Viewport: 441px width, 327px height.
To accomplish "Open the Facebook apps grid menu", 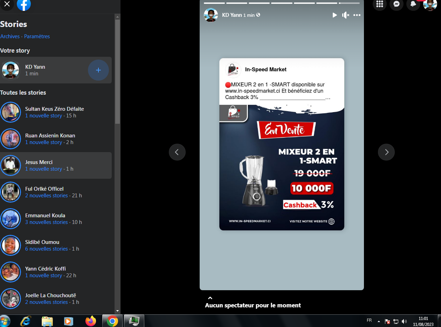I will [x=379, y=4].
